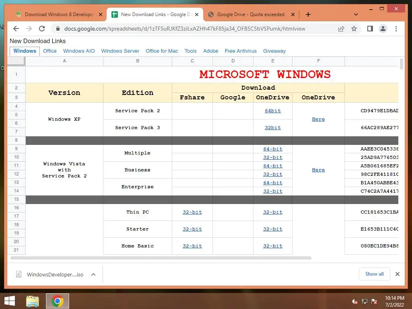This screenshot has height=309, width=412.
Task: Open Chrome side panel
Action: pos(370,29)
